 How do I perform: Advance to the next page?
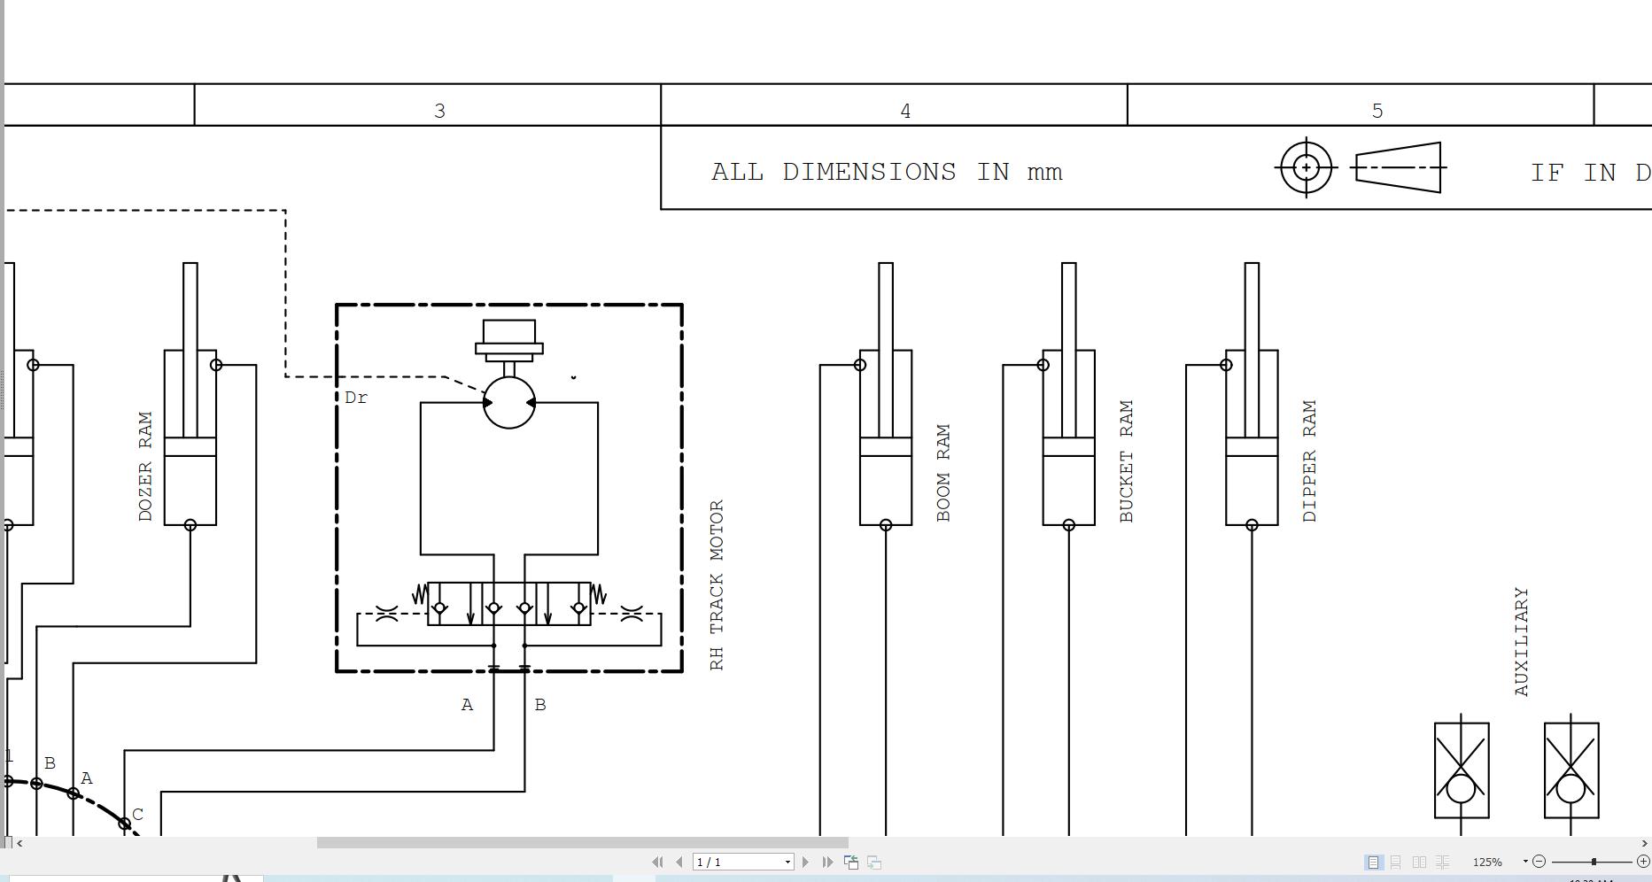[x=806, y=862]
